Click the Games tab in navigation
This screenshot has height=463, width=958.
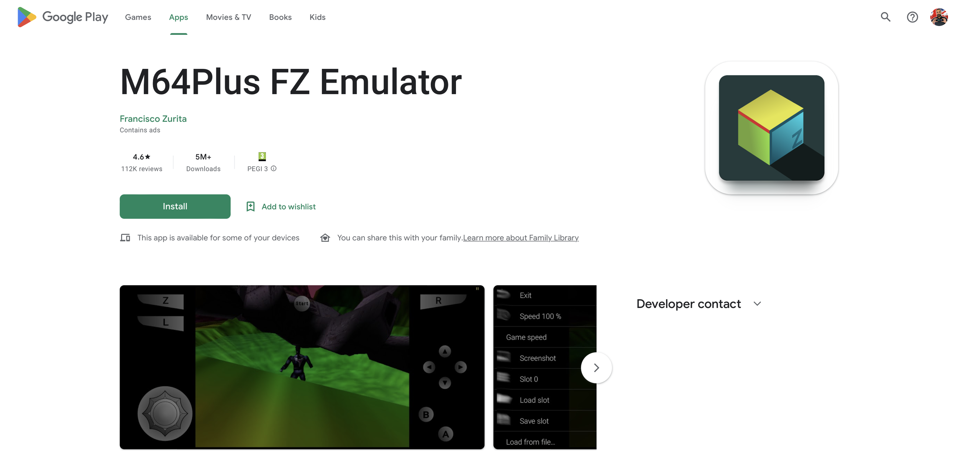(x=138, y=16)
